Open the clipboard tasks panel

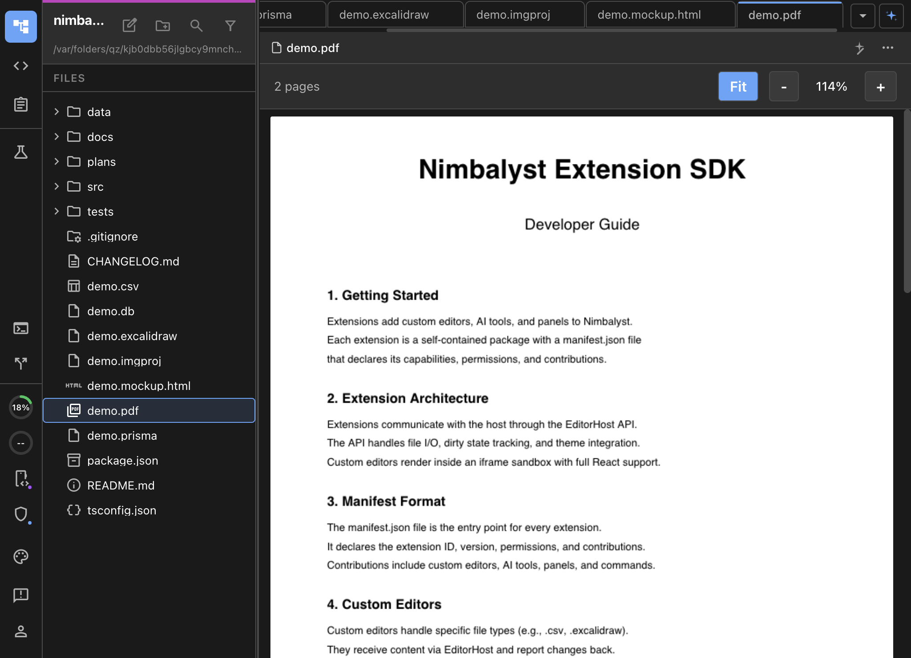(21, 104)
